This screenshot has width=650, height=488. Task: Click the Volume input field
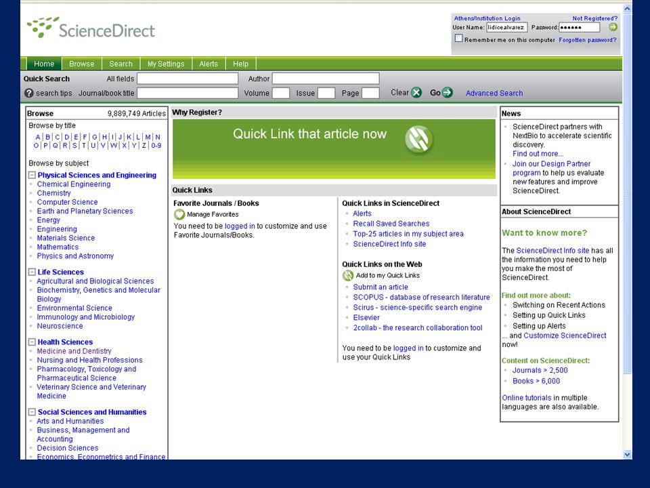pyautogui.click(x=280, y=93)
